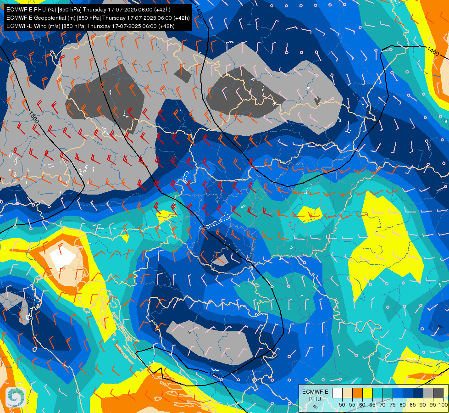
Task: Select the ECMWF-E Geopotential title line
Action: (x=98, y=18)
